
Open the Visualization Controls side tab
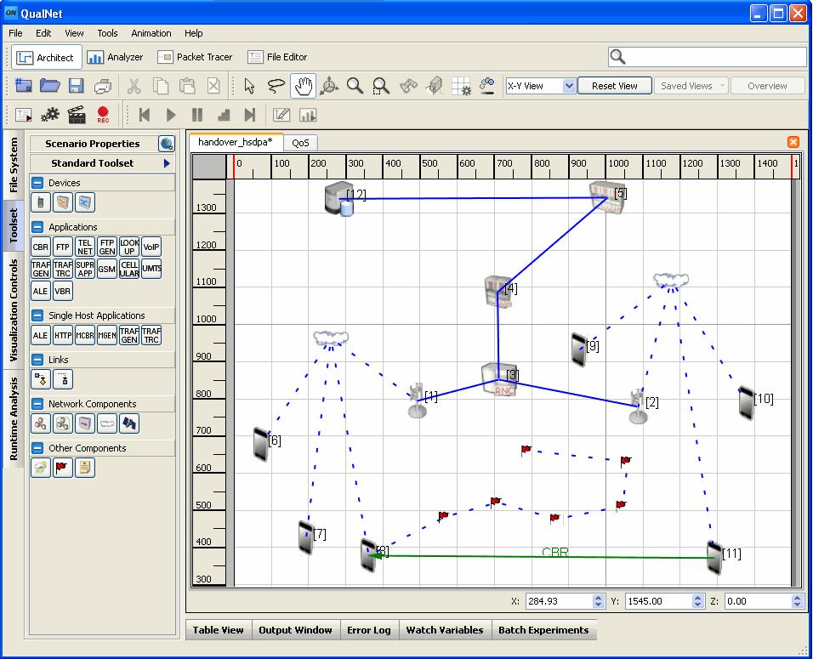click(x=14, y=310)
